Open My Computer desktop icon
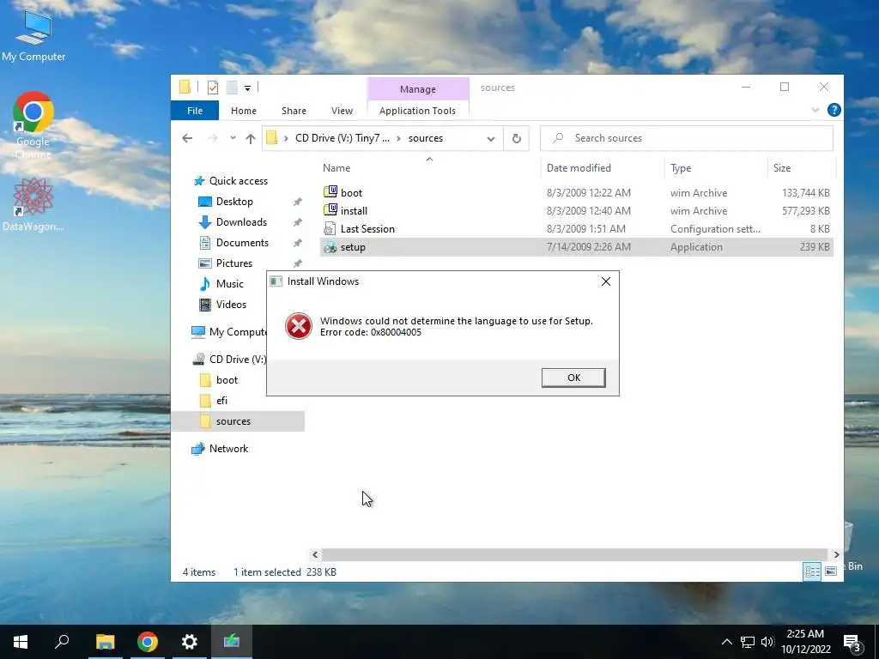 (x=33, y=35)
